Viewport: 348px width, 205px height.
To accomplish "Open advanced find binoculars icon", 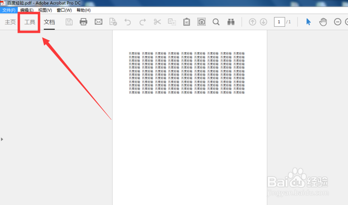I will tap(231, 22).
